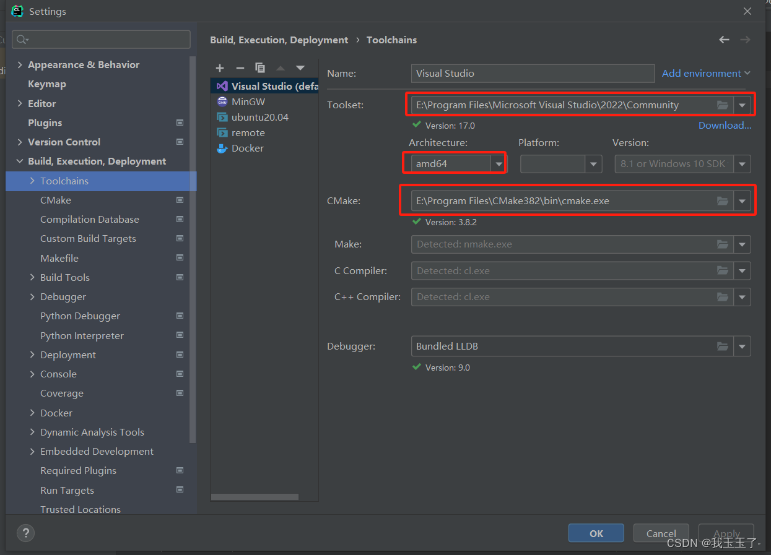Screen dimensions: 771x555
Task: Open SDK Version dropdown
Action: [x=742, y=164]
